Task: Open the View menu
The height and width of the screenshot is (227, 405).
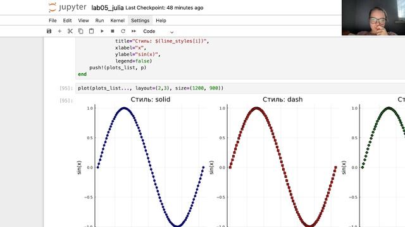Action: coord(84,21)
